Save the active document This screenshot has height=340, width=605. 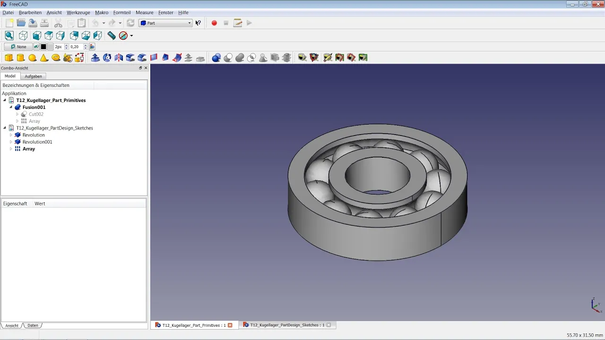point(33,23)
